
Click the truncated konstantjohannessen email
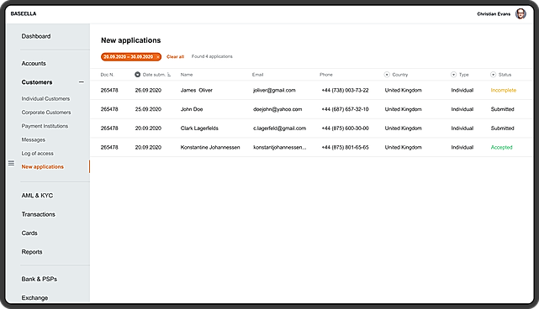tap(279, 147)
